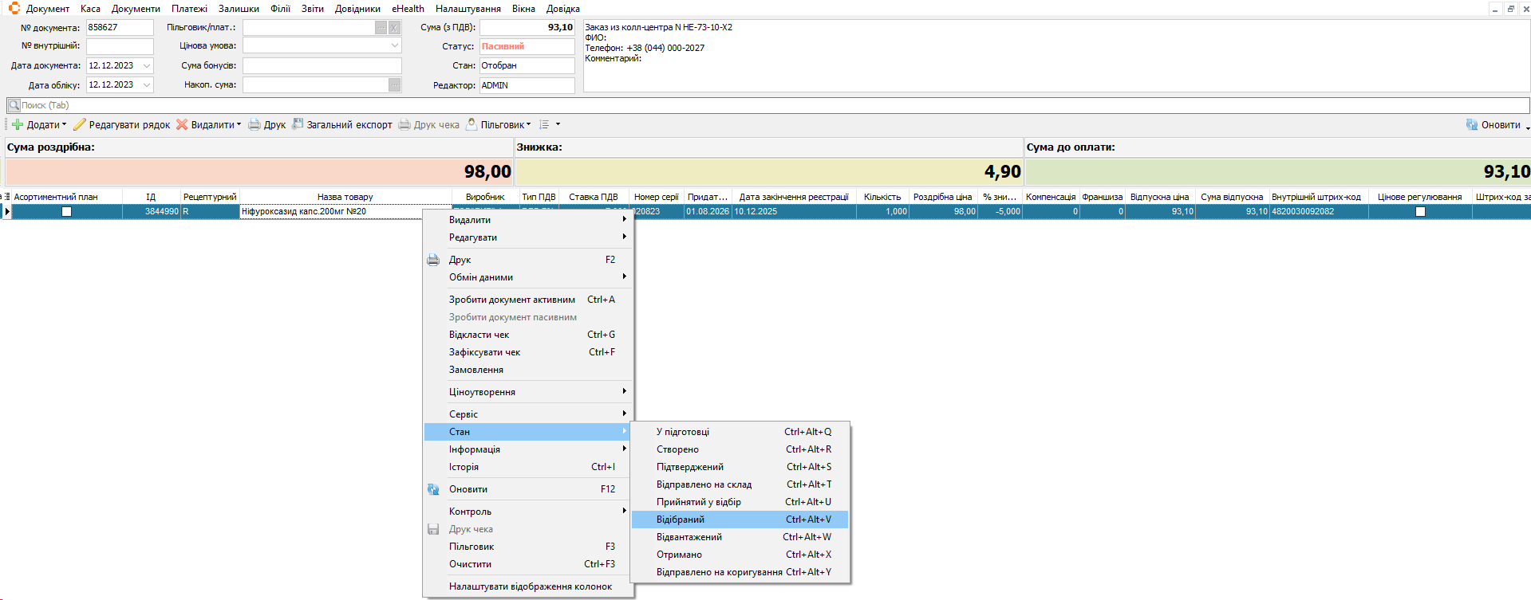Click the pencil Редагувати рядок icon
The width and height of the screenshot is (1531, 600).
80,125
